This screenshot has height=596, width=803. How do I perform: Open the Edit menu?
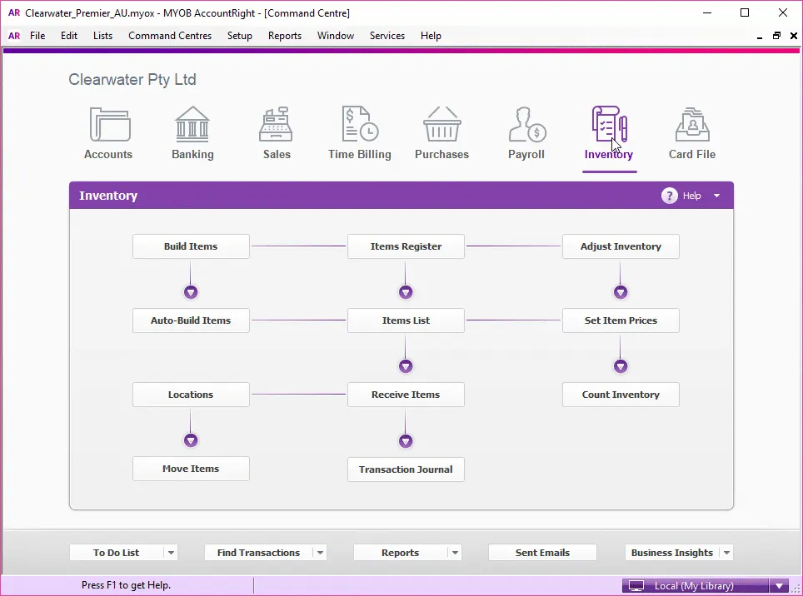point(69,36)
